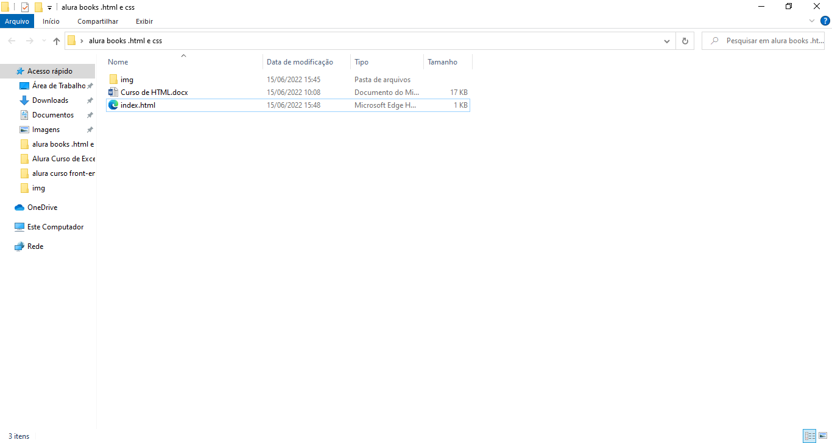
Task: Click the 15/06/2022 15:45 date cell
Action: pos(294,80)
